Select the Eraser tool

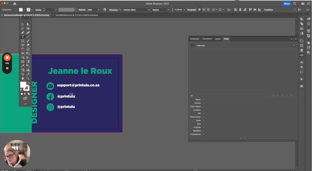pos(28,45)
